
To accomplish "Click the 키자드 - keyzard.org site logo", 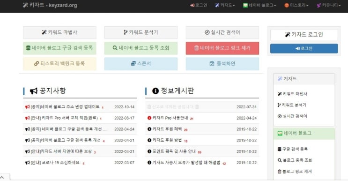I will (x=50, y=5).
